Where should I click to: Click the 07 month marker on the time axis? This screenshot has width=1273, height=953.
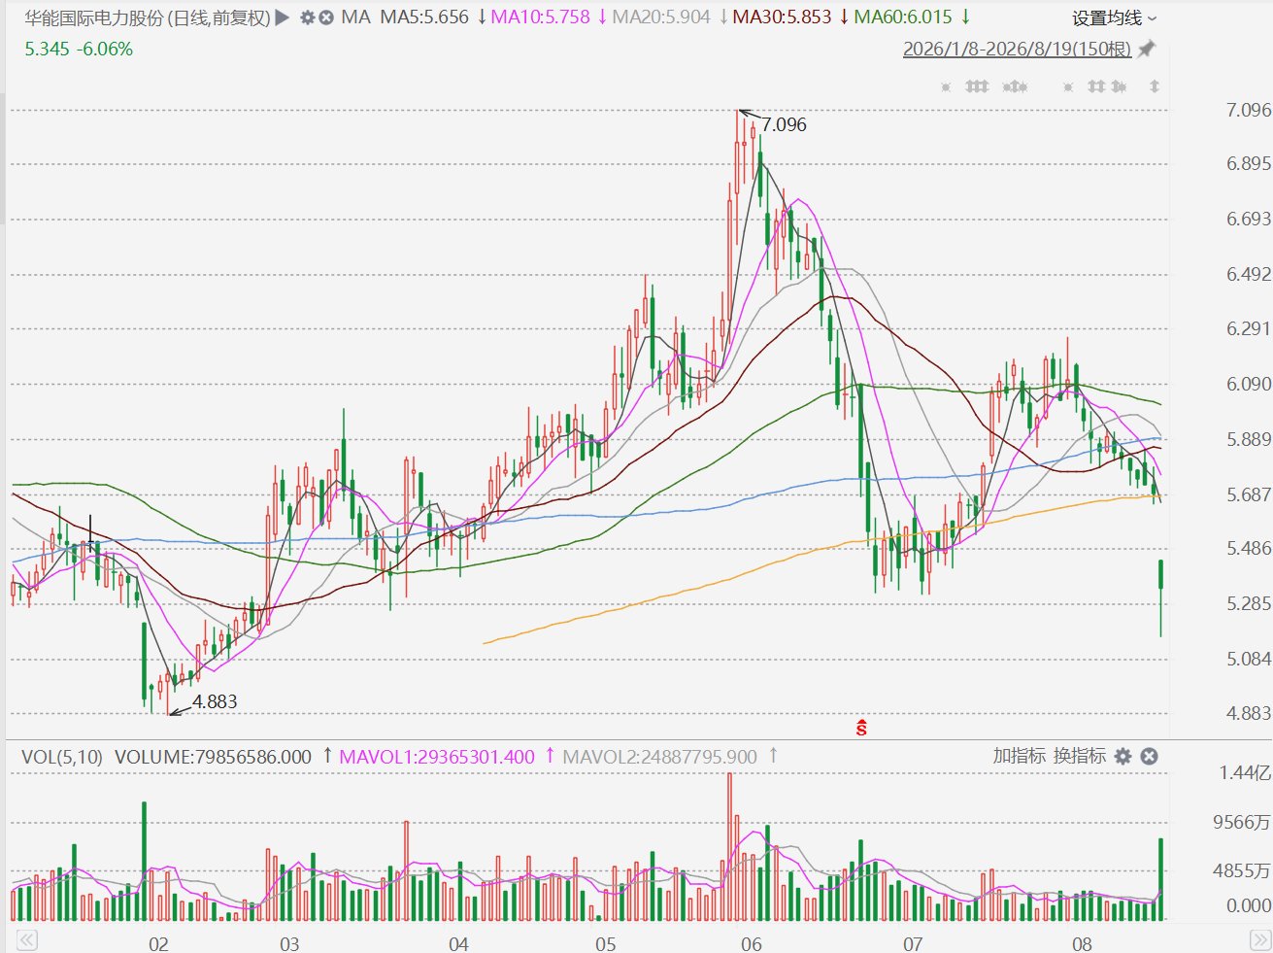pyautogui.click(x=913, y=943)
